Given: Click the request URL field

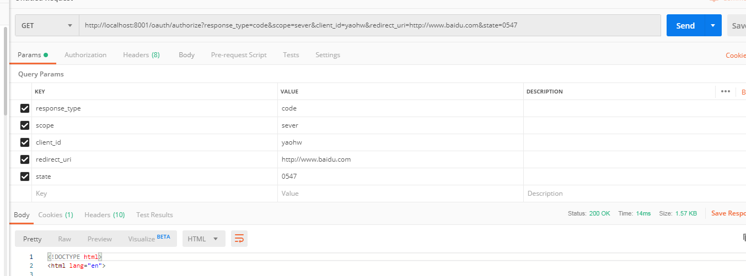Looking at the screenshot, I should (x=369, y=25).
